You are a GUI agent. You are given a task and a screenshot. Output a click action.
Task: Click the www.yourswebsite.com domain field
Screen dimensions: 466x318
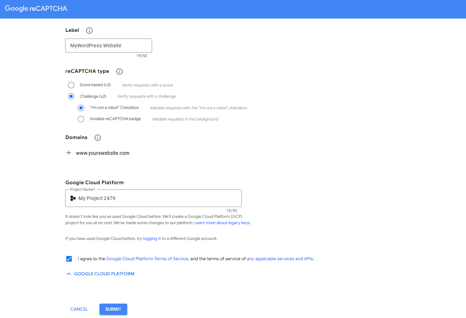click(x=103, y=153)
